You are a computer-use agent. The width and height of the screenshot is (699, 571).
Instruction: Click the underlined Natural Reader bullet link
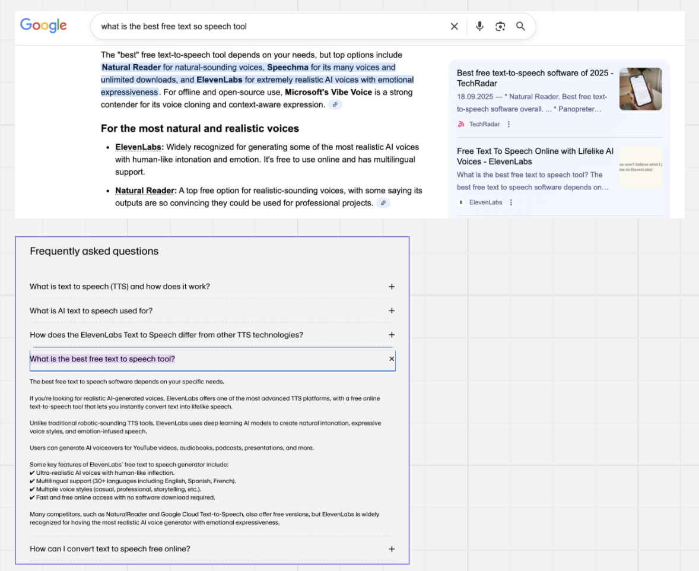click(x=145, y=191)
